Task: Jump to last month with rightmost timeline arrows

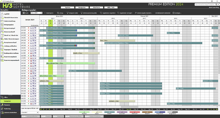Action: (x=217, y=109)
